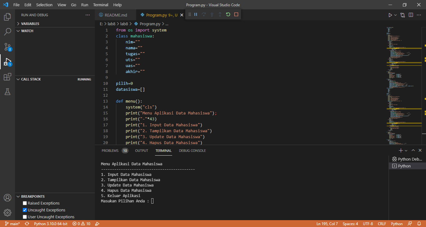Stop the debugger with the red square

(236, 14)
